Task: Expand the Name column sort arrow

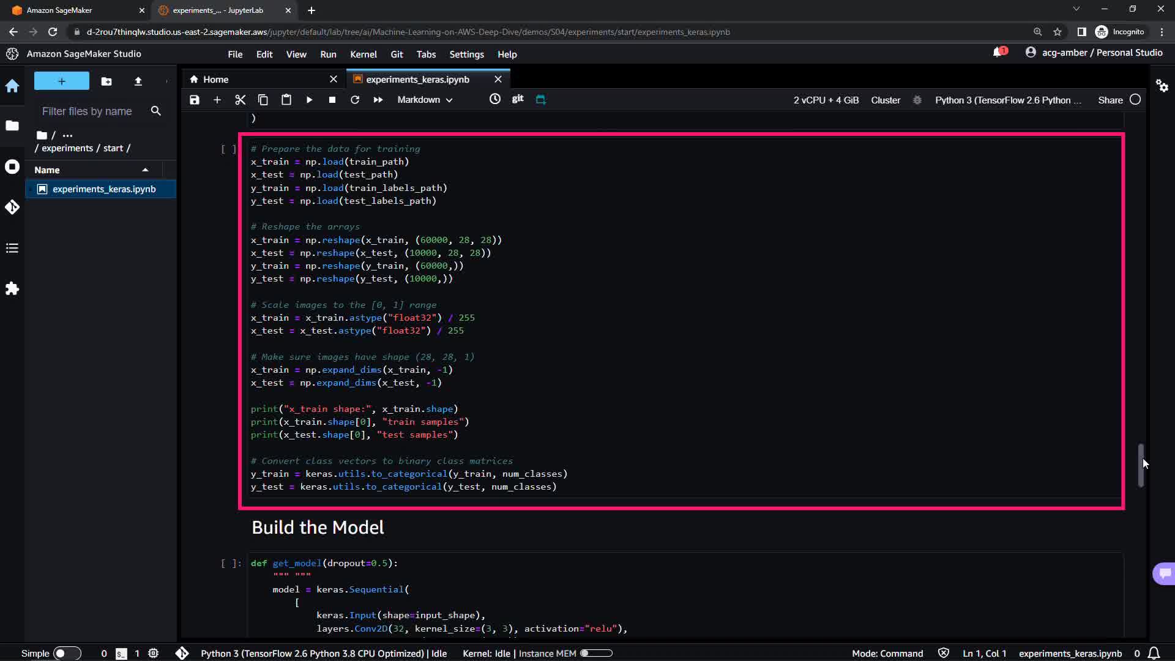Action: coord(146,170)
